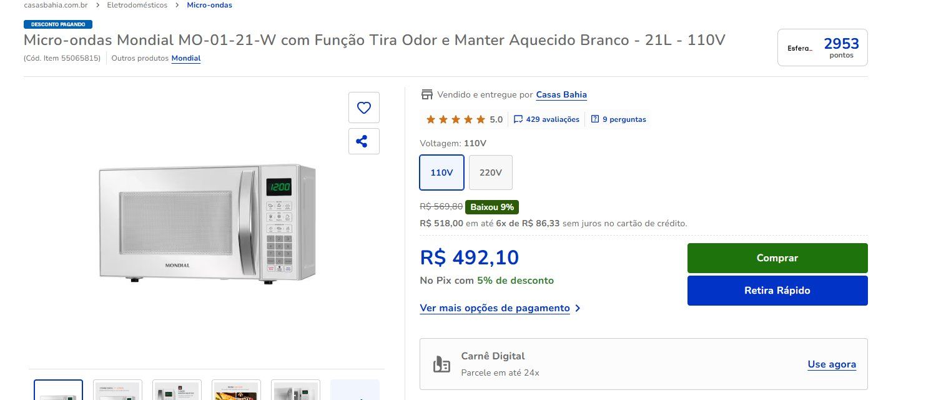Expand Ver mais opções de pagamento chevron

coord(578,308)
